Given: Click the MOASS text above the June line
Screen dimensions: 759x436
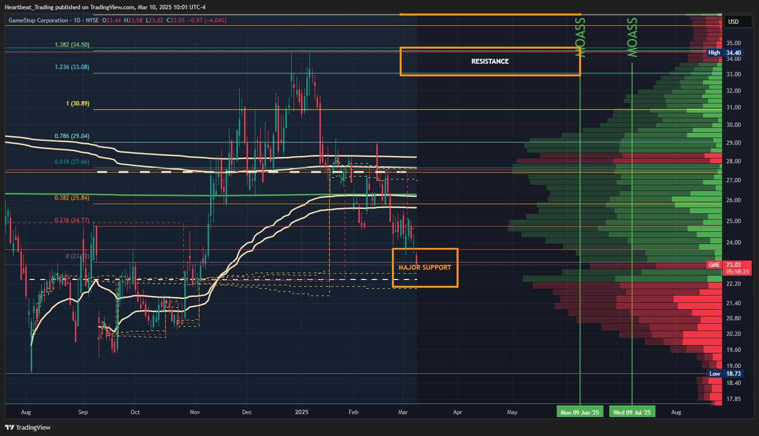Looking at the screenshot, I should pyautogui.click(x=580, y=37).
